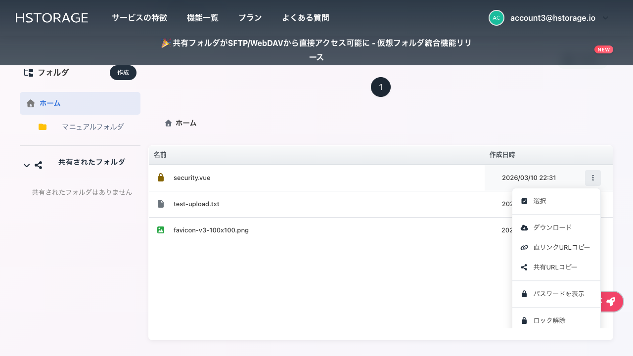Click the AC account avatar
This screenshot has height=356, width=633.
(x=497, y=18)
